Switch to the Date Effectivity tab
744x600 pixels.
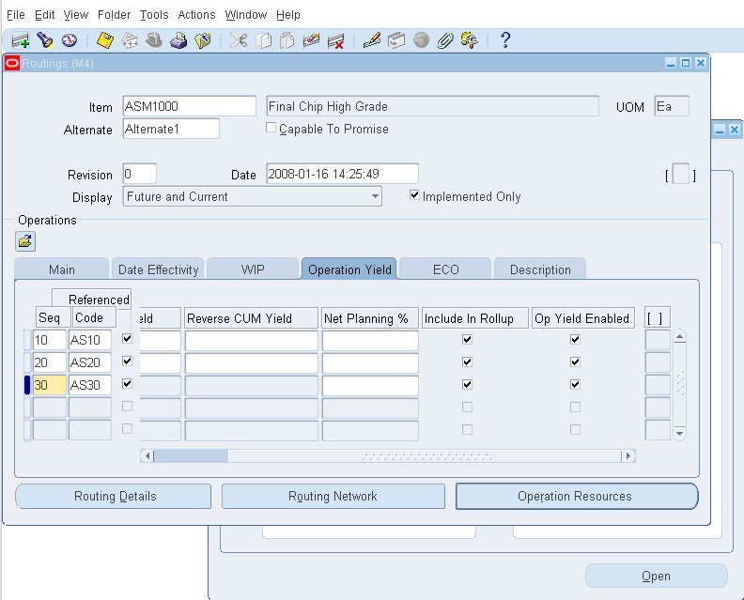[159, 269]
